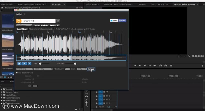The image size is (206, 111).
Task: Adjust the beats volume slider knob
Action: click(x=75, y=64)
